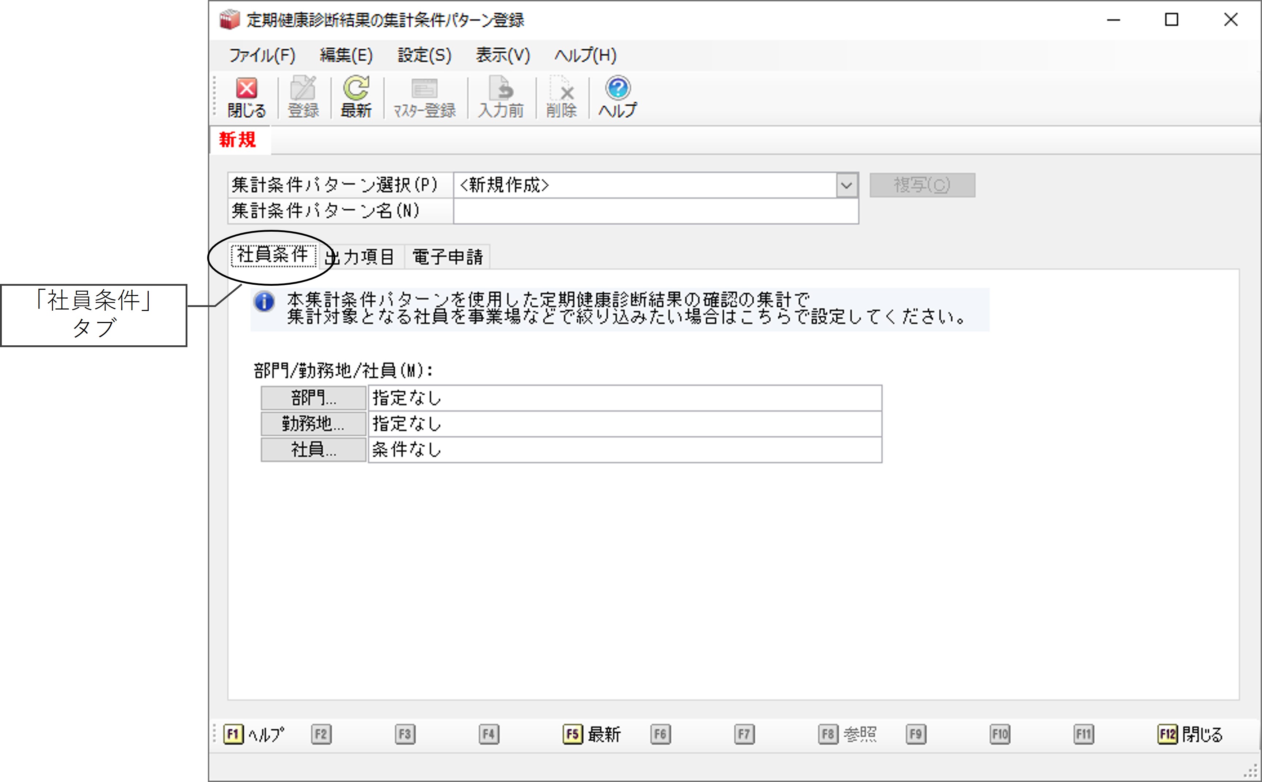Image resolution: width=1262 pixels, height=782 pixels.
Task: Switch to the 出力項目 tab
Action: point(361,257)
